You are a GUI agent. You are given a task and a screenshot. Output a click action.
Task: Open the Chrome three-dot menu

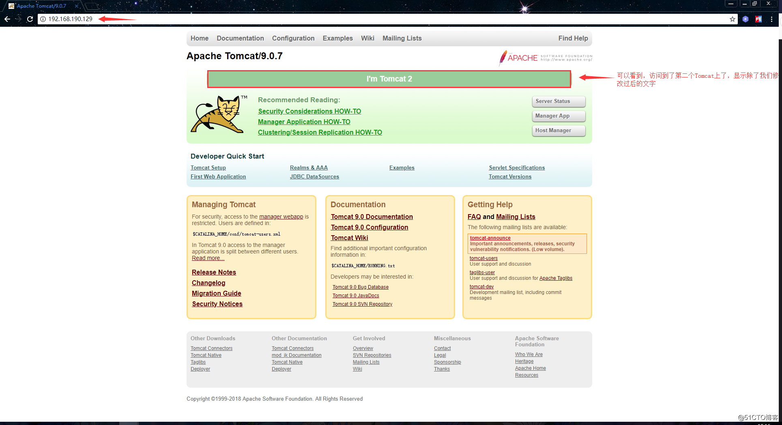pos(771,19)
